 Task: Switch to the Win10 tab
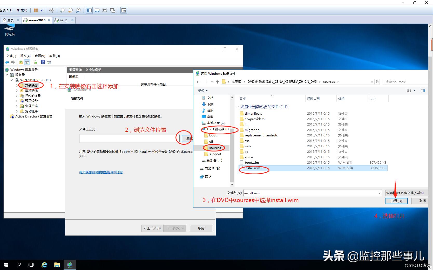click(x=63, y=20)
